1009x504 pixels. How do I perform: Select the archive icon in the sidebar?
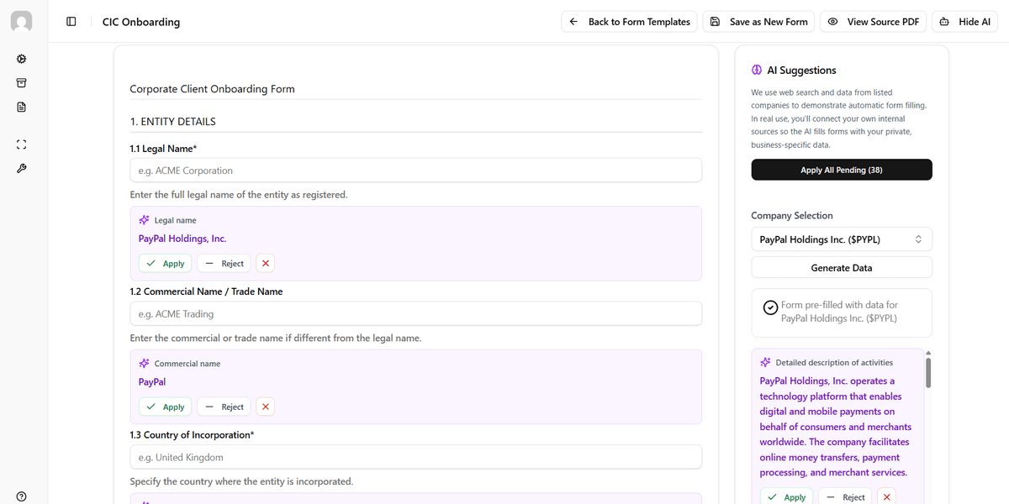coord(21,82)
